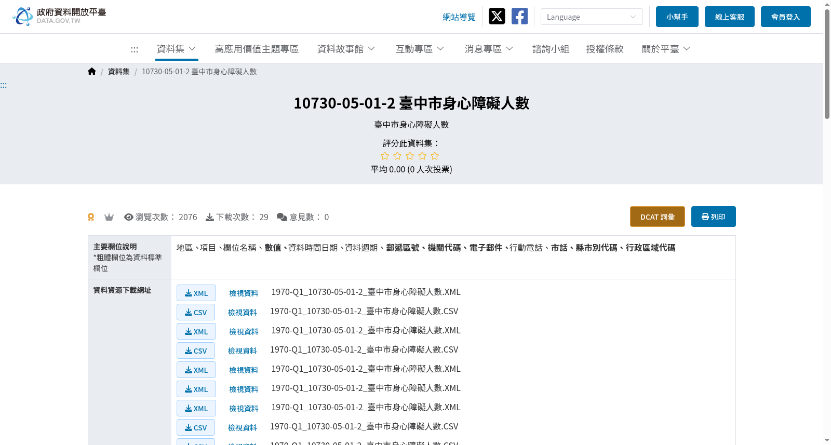
Task: Click the crown badge icon
Action: pyautogui.click(x=109, y=217)
